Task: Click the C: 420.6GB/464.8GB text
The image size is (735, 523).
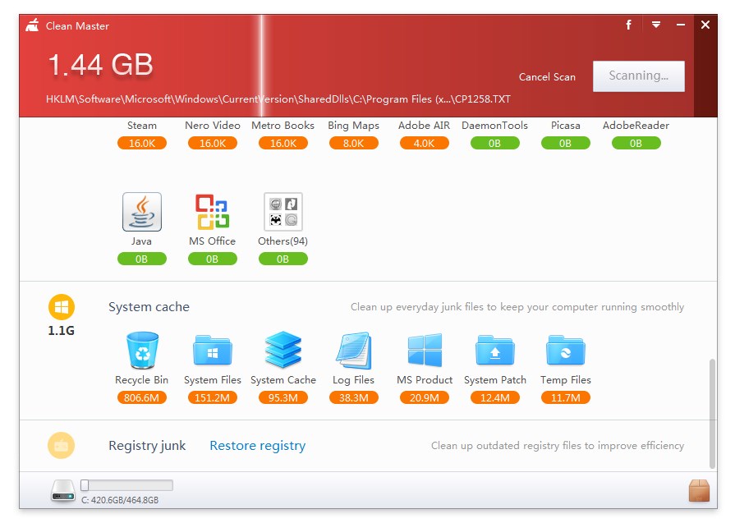Action: (x=120, y=500)
